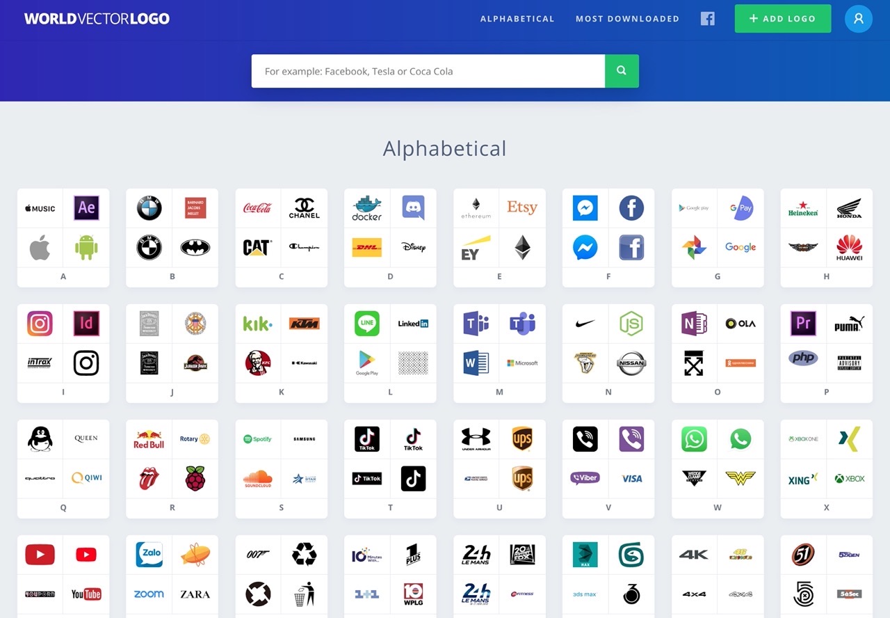Click the Huawei logo thumbnail
The image size is (890, 618).
849,247
